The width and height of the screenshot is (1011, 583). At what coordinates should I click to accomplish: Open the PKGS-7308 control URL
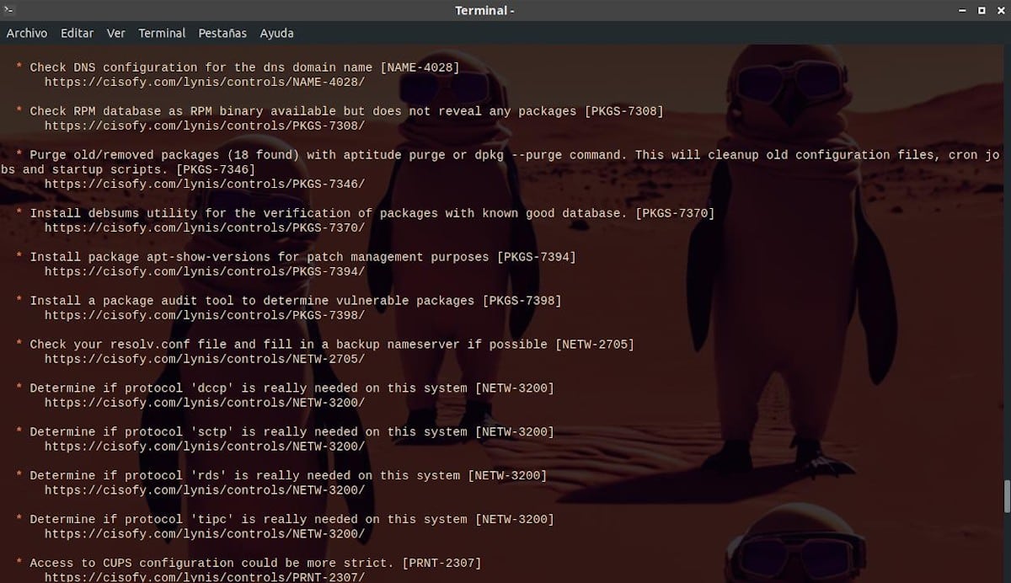pos(205,126)
